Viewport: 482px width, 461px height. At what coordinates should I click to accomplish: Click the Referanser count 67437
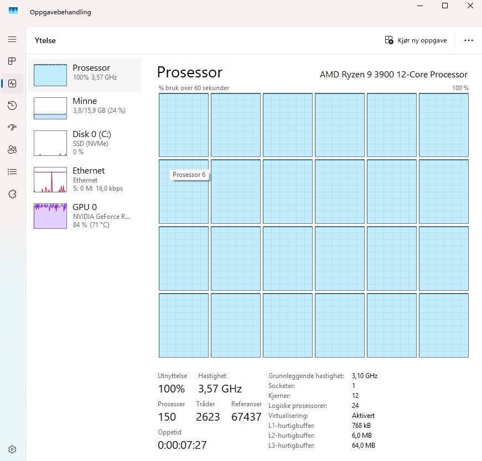click(x=246, y=417)
